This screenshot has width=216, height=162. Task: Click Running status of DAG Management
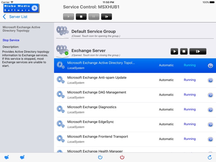coord(190,95)
